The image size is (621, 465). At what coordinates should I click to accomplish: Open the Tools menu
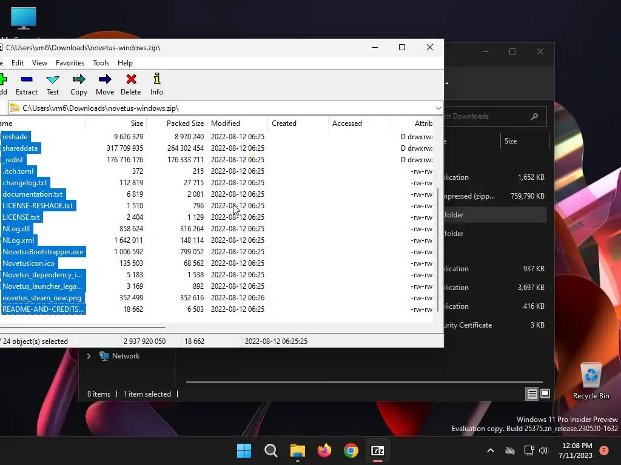pos(101,63)
